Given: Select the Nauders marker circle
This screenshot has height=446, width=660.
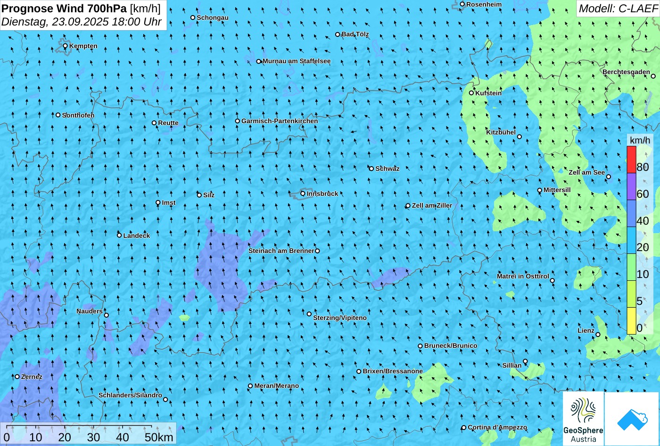Looking at the screenshot, I should point(107,315).
